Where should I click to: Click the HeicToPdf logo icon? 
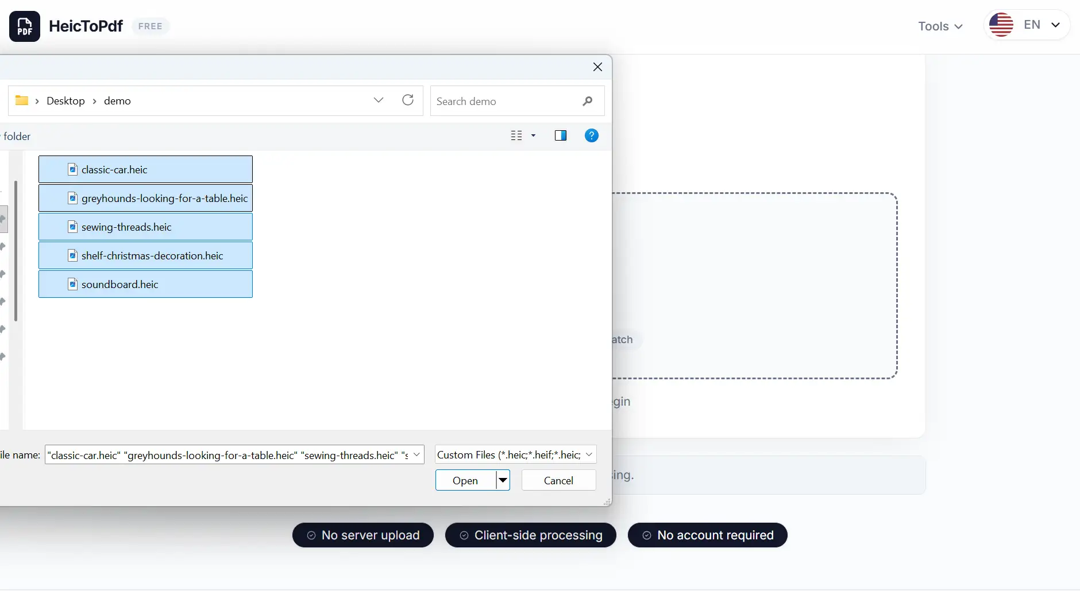tap(25, 26)
